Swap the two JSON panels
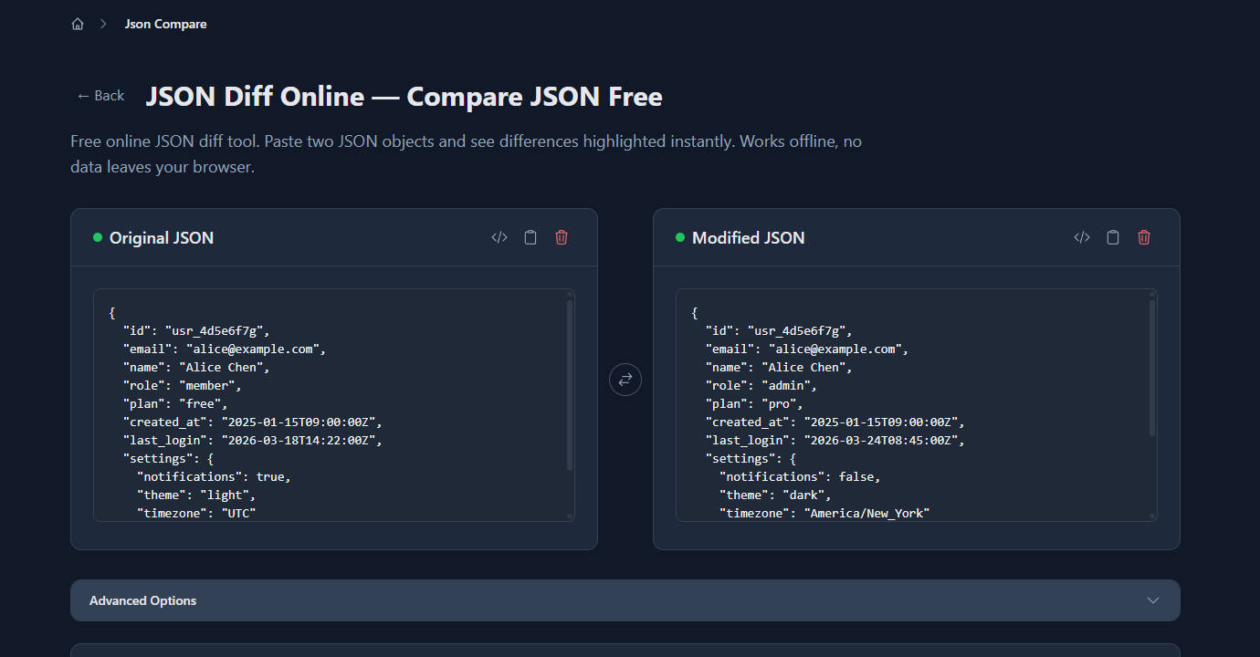The image size is (1260, 657). (x=625, y=379)
